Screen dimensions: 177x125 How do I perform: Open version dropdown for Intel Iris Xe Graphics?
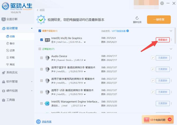[85, 42]
